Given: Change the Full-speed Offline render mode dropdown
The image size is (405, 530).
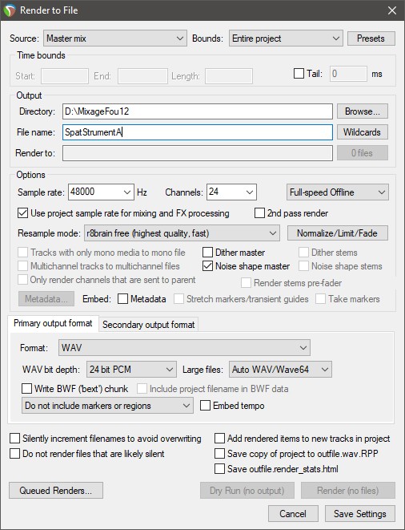Looking at the screenshot, I should point(338,192).
